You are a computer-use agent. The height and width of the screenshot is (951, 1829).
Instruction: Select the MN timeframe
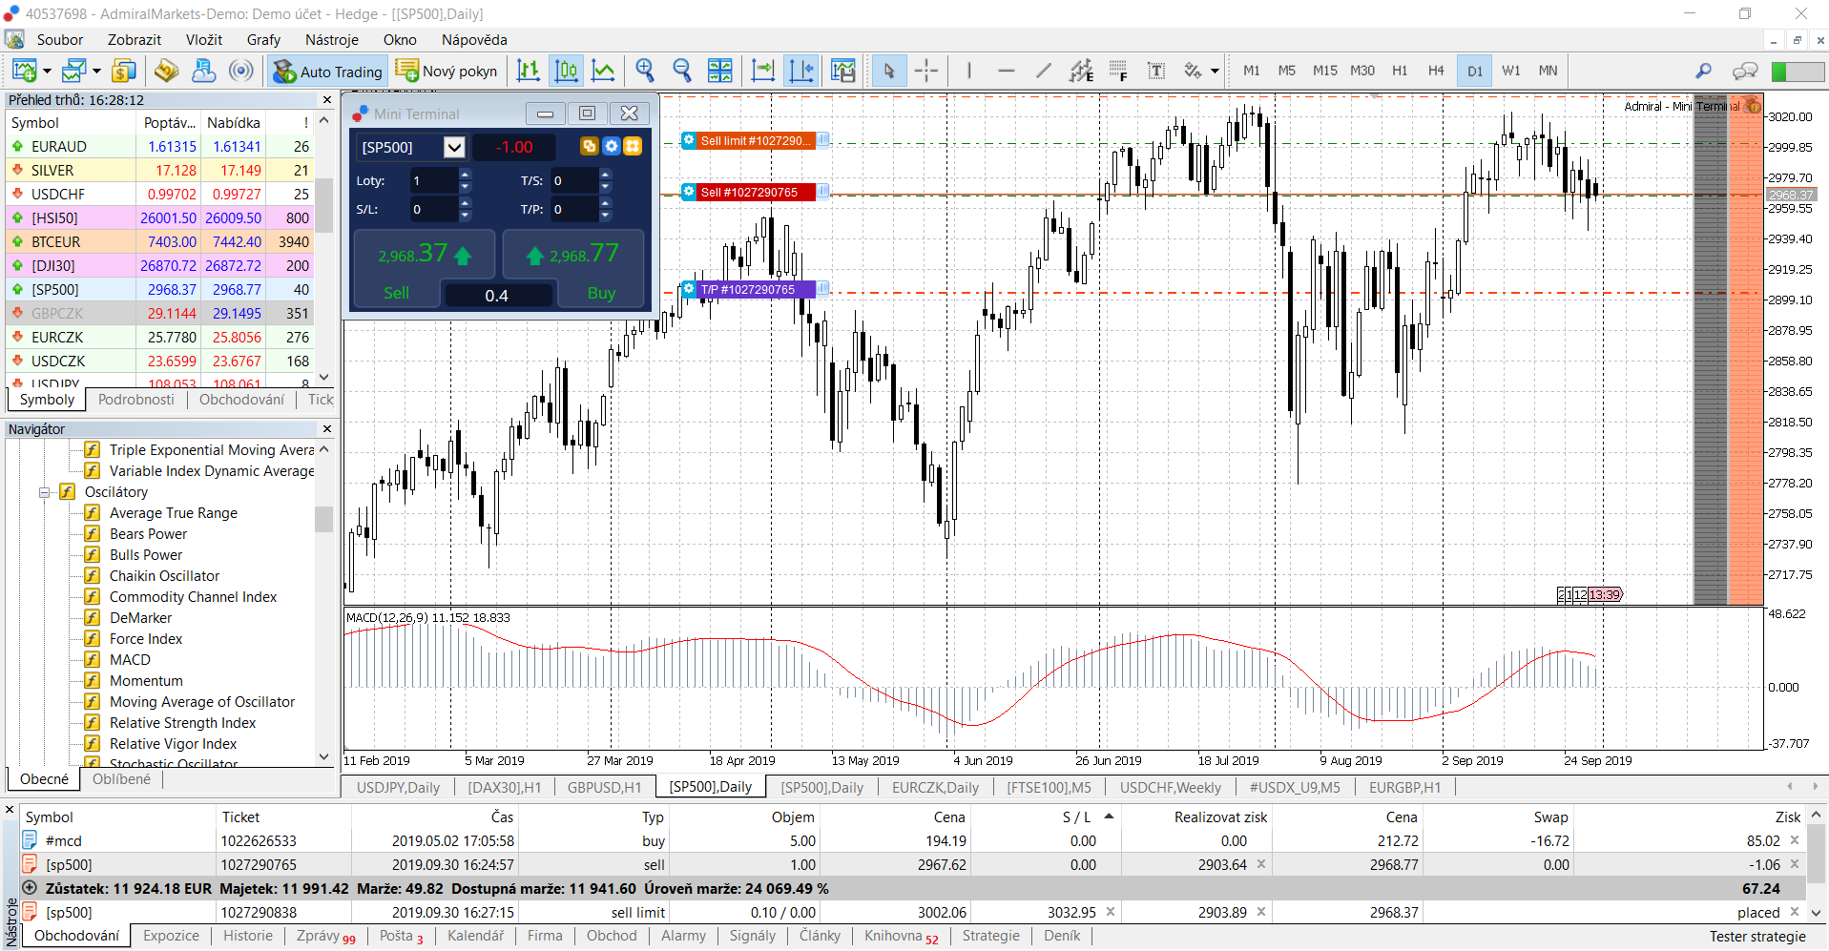[1548, 71]
